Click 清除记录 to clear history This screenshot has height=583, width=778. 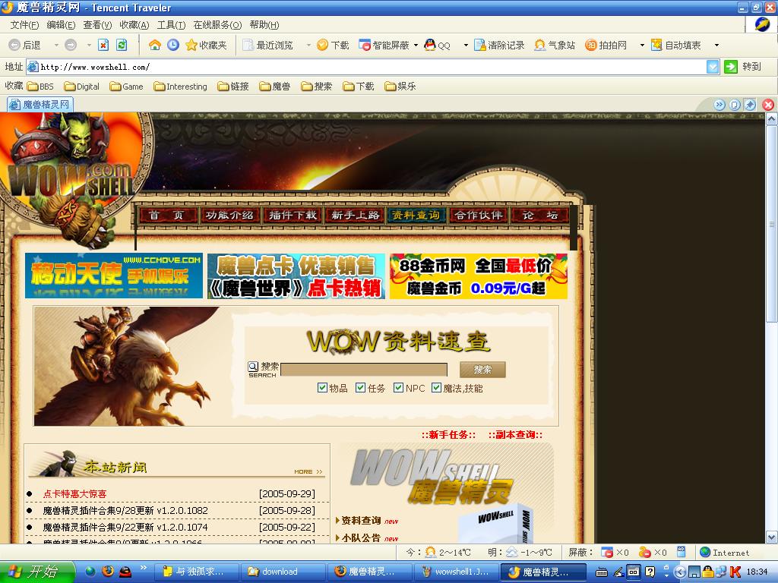pyautogui.click(x=499, y=45)
